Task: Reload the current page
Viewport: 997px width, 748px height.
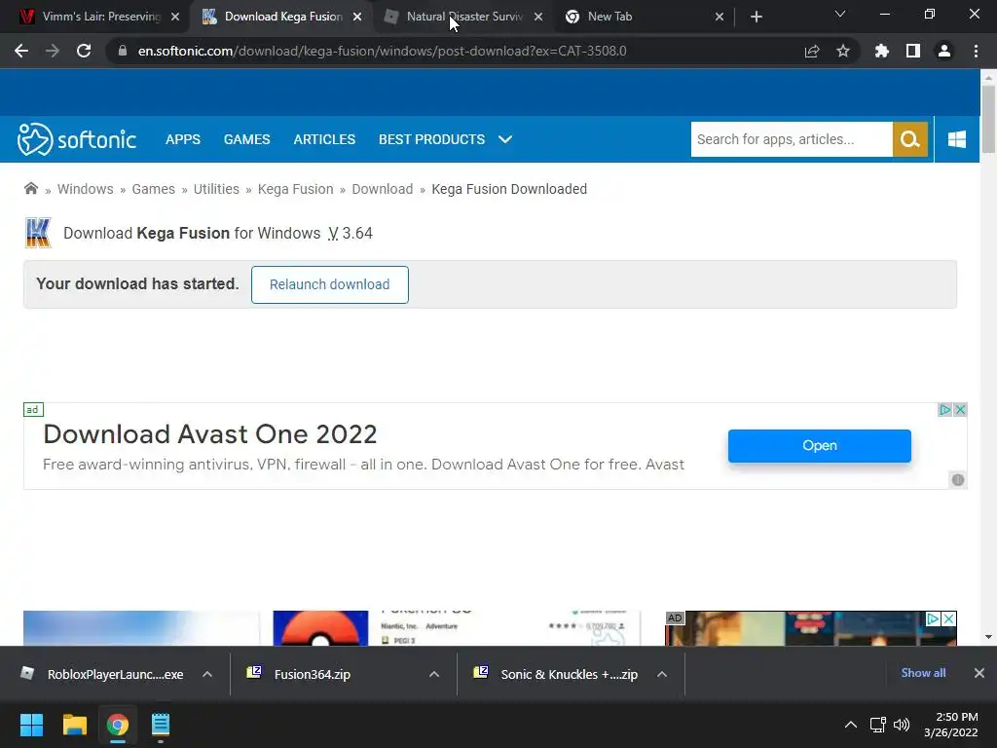Action: point(84,51)
